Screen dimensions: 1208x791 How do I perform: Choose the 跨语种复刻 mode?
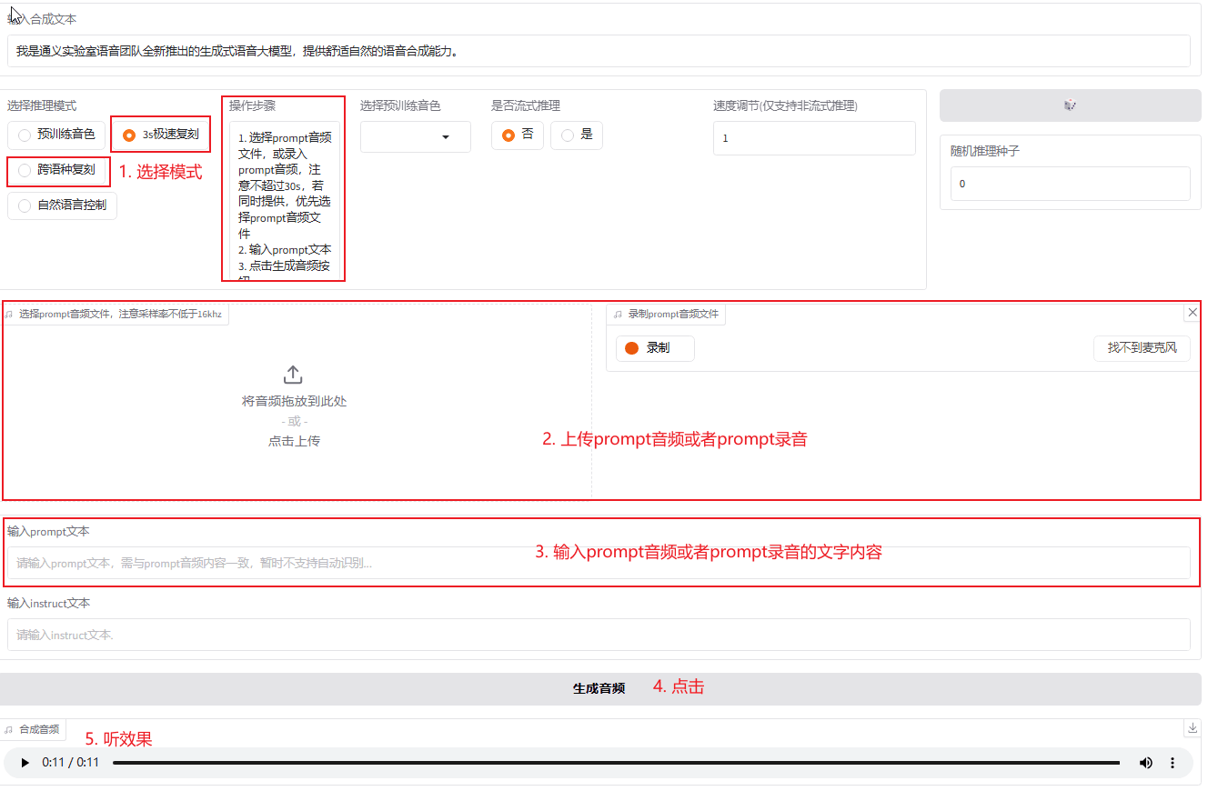tap(57, 170)
